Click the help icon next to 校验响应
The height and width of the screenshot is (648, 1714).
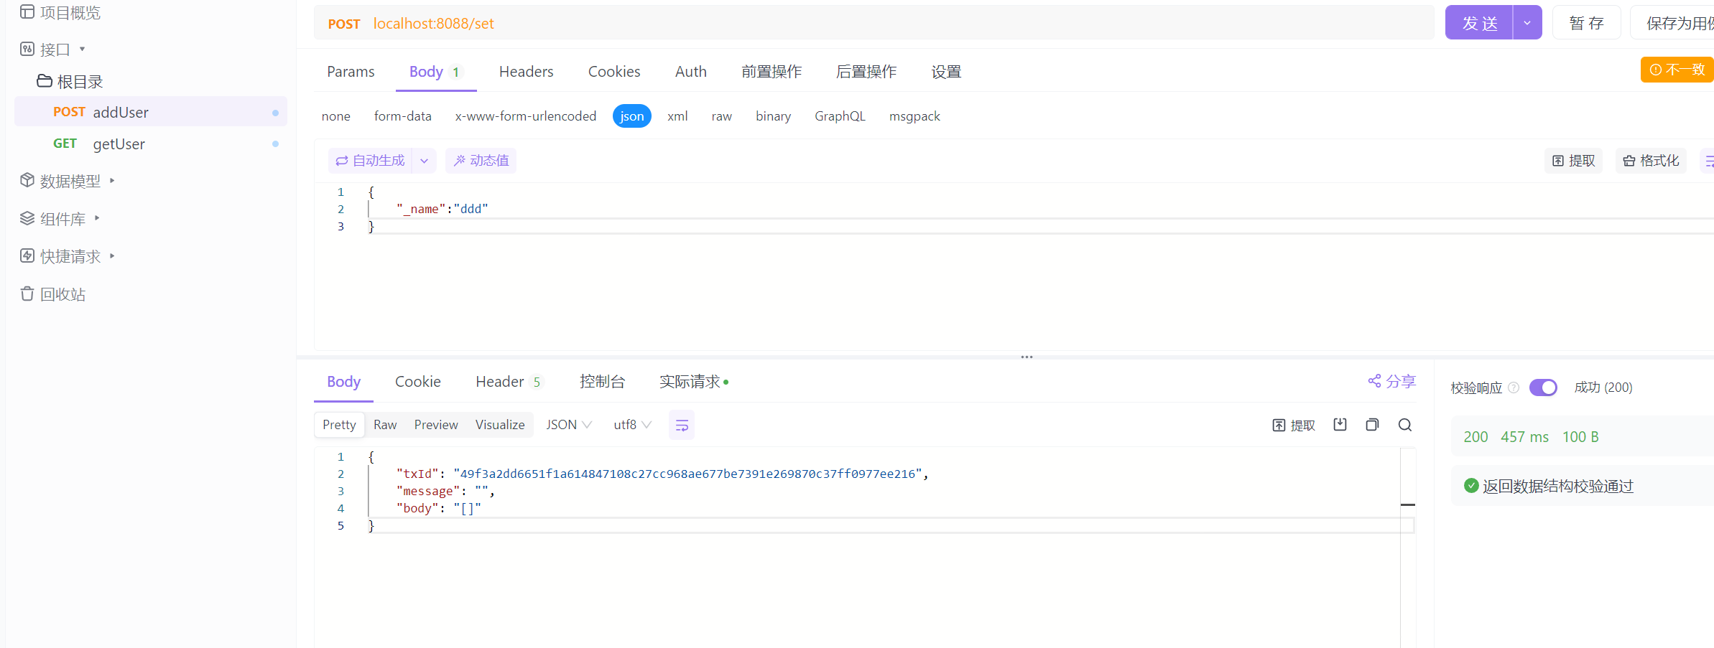tap(1514, 388)
